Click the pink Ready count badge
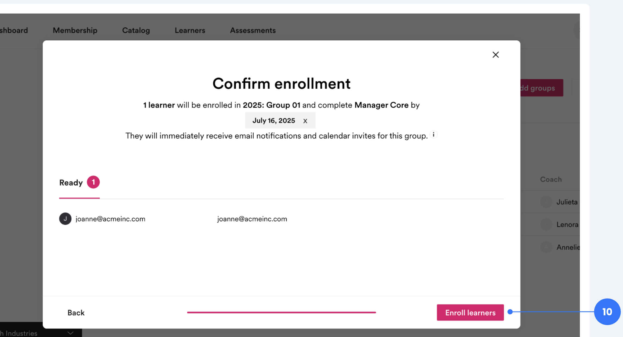623x337 pixels. coord(93,182)
